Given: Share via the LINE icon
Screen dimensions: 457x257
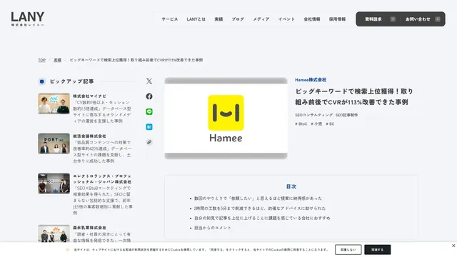Looking at the screenshot, I should pyautogui.click(x=149, y=111).
